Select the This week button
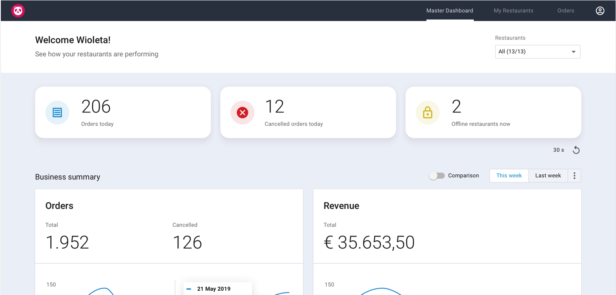616x295 pixels. 509,176
